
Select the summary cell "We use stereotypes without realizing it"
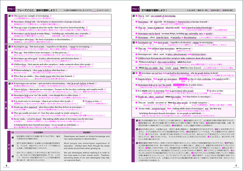pyautogui.click(x=87, y=156)
